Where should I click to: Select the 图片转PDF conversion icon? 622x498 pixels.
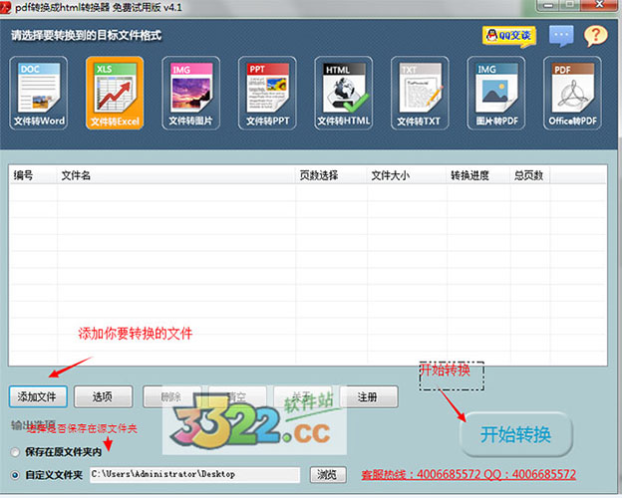tap(496, 94)
